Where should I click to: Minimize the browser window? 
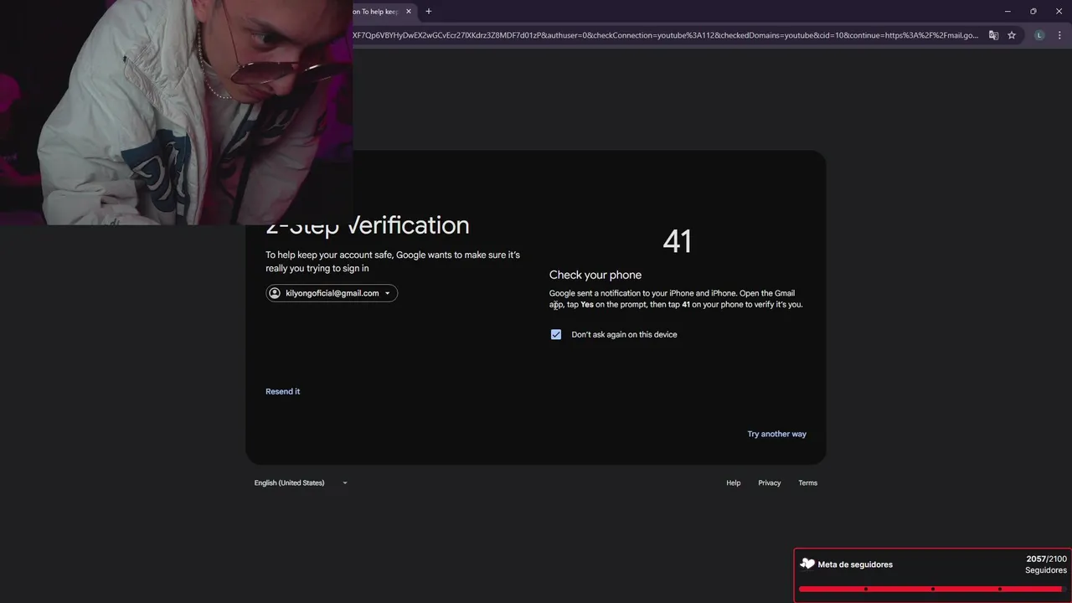click(x=1007, y=11)
